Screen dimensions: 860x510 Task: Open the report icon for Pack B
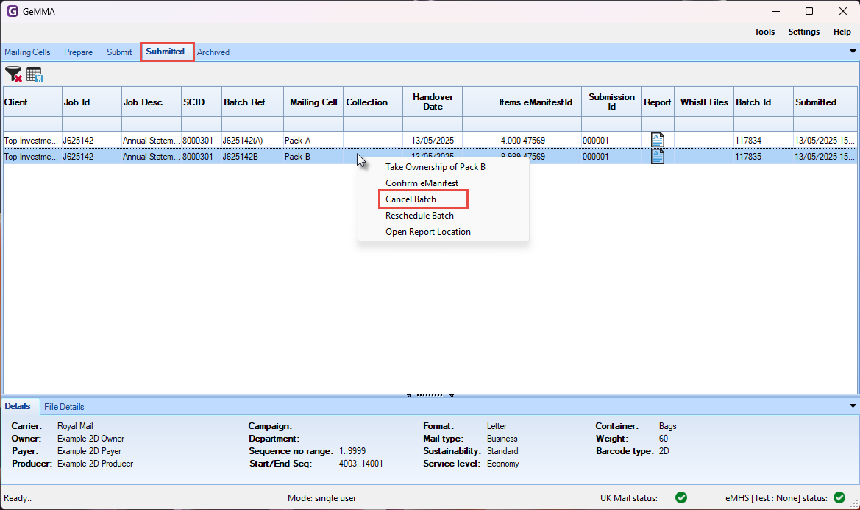point(658,156)
